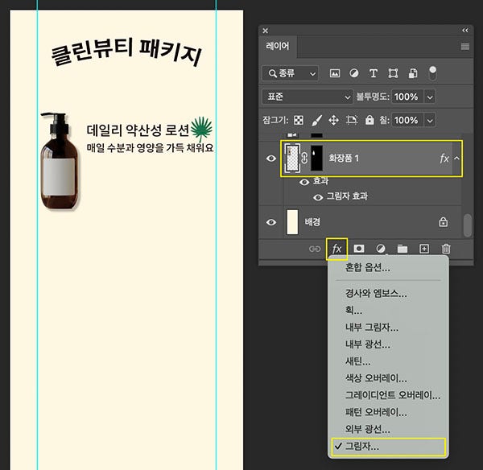483x470 pixels.
Task: Choose 색상 오버레이... from the menu
Action: click(376, 378)
